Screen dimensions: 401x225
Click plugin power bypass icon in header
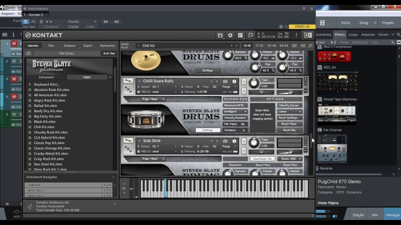[x=26, y=22]
